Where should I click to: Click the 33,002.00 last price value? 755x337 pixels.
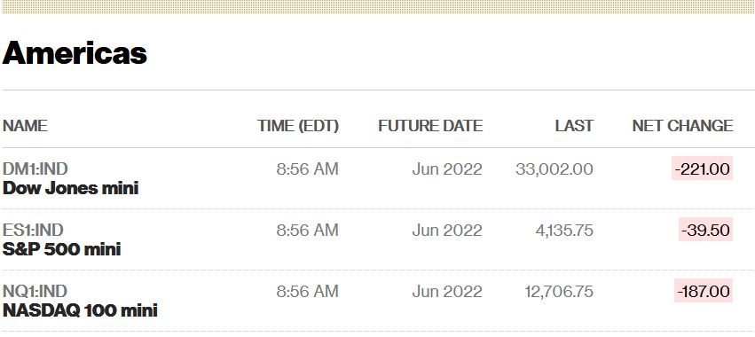point(554,169)
